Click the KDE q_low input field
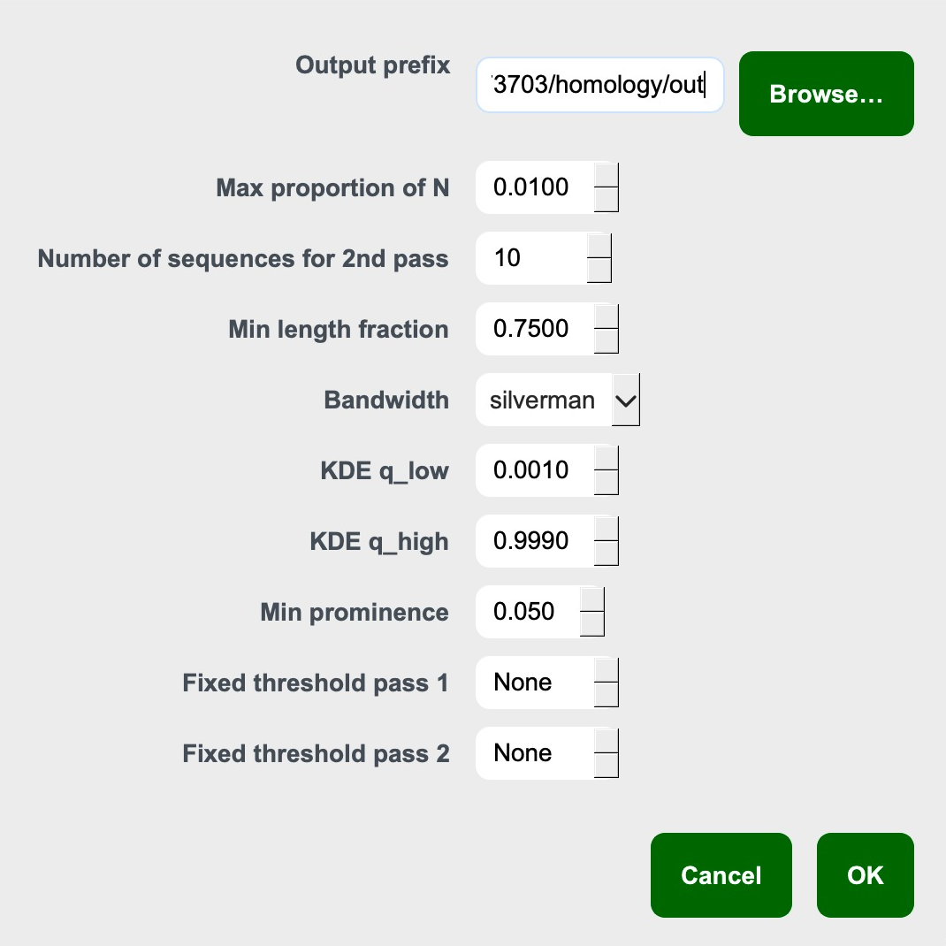 (530, 470)
